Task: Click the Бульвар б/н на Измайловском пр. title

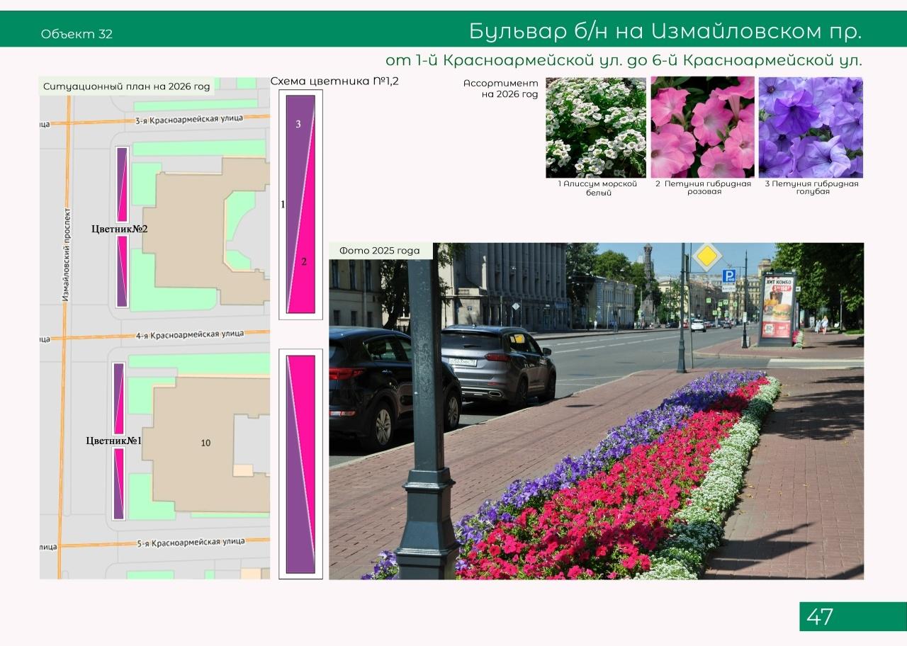Action: [x=665, y=32]
